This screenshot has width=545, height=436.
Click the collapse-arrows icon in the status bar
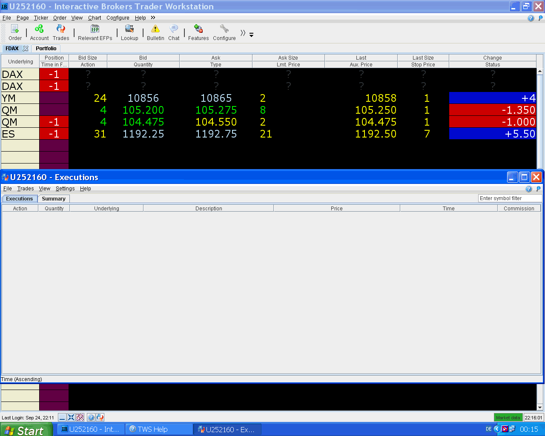tap(71, 417)
